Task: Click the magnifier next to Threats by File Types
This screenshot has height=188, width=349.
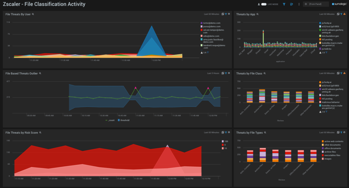Action: (x=265, y=132)
